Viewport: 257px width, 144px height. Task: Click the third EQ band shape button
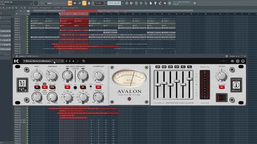pos(170,67)
